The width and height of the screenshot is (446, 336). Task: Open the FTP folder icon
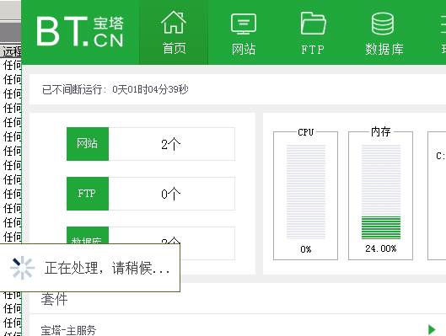313,24
